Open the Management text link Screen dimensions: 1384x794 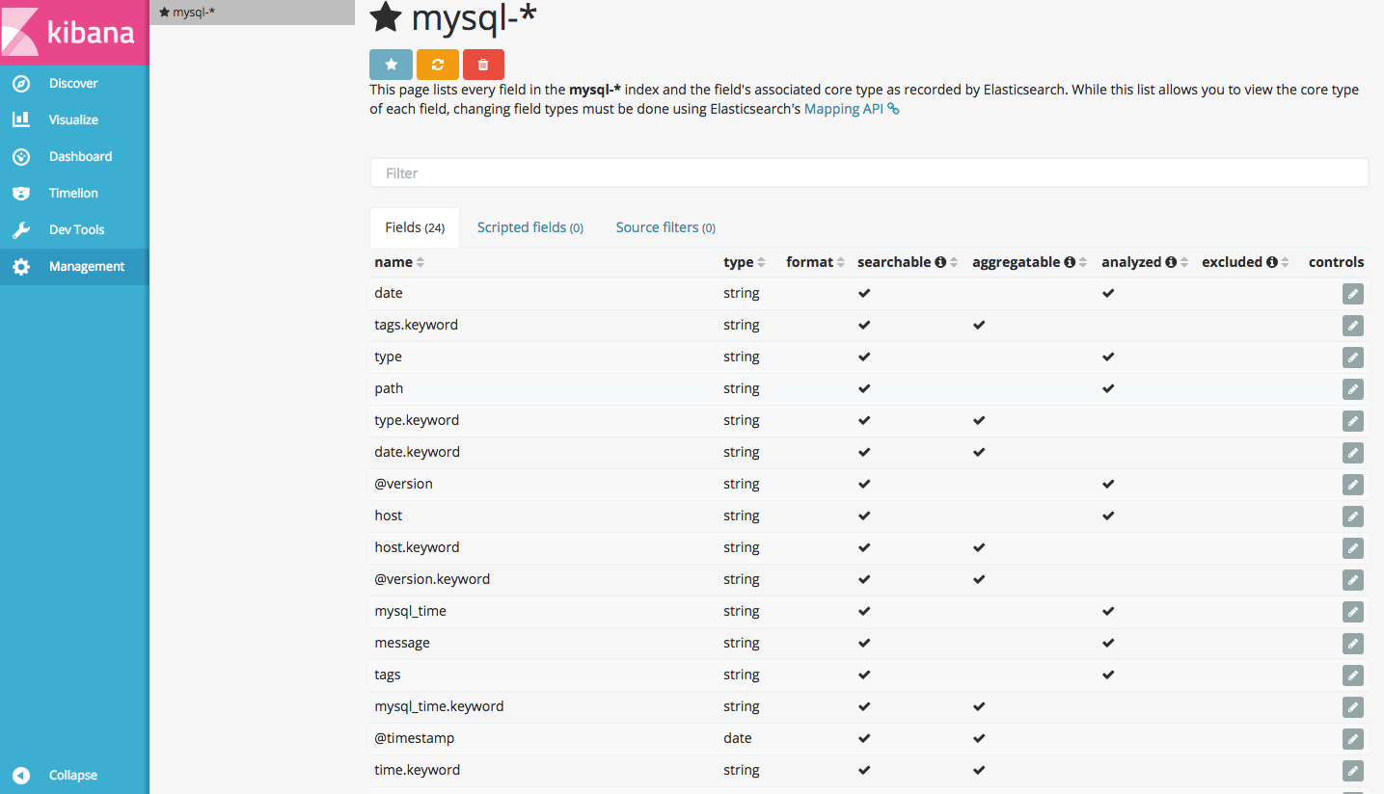(x=87, y=266)
